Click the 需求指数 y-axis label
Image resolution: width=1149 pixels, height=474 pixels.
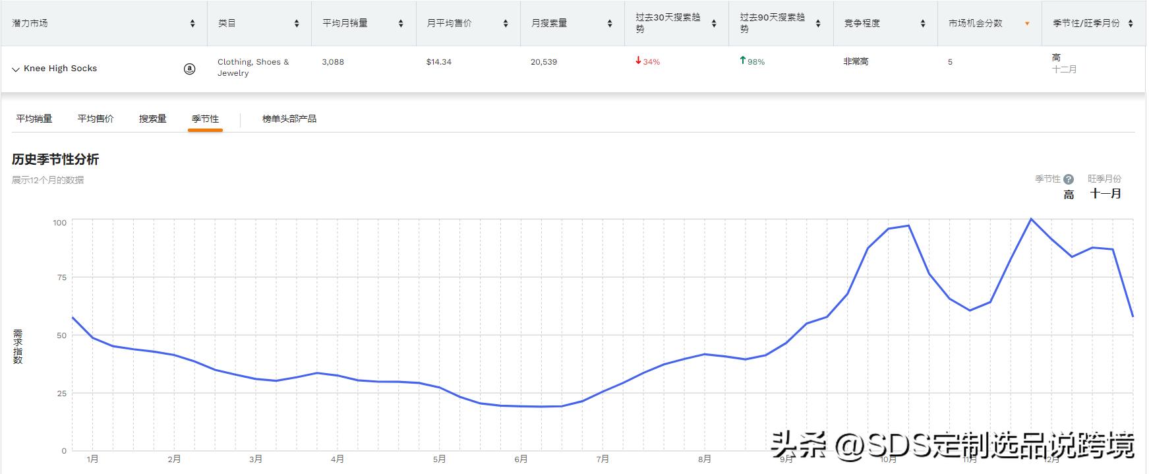(x=18, y=347)
